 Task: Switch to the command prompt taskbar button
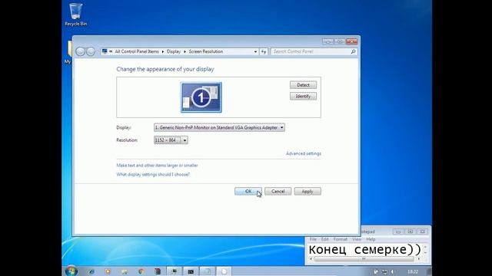tap(191, 271)
